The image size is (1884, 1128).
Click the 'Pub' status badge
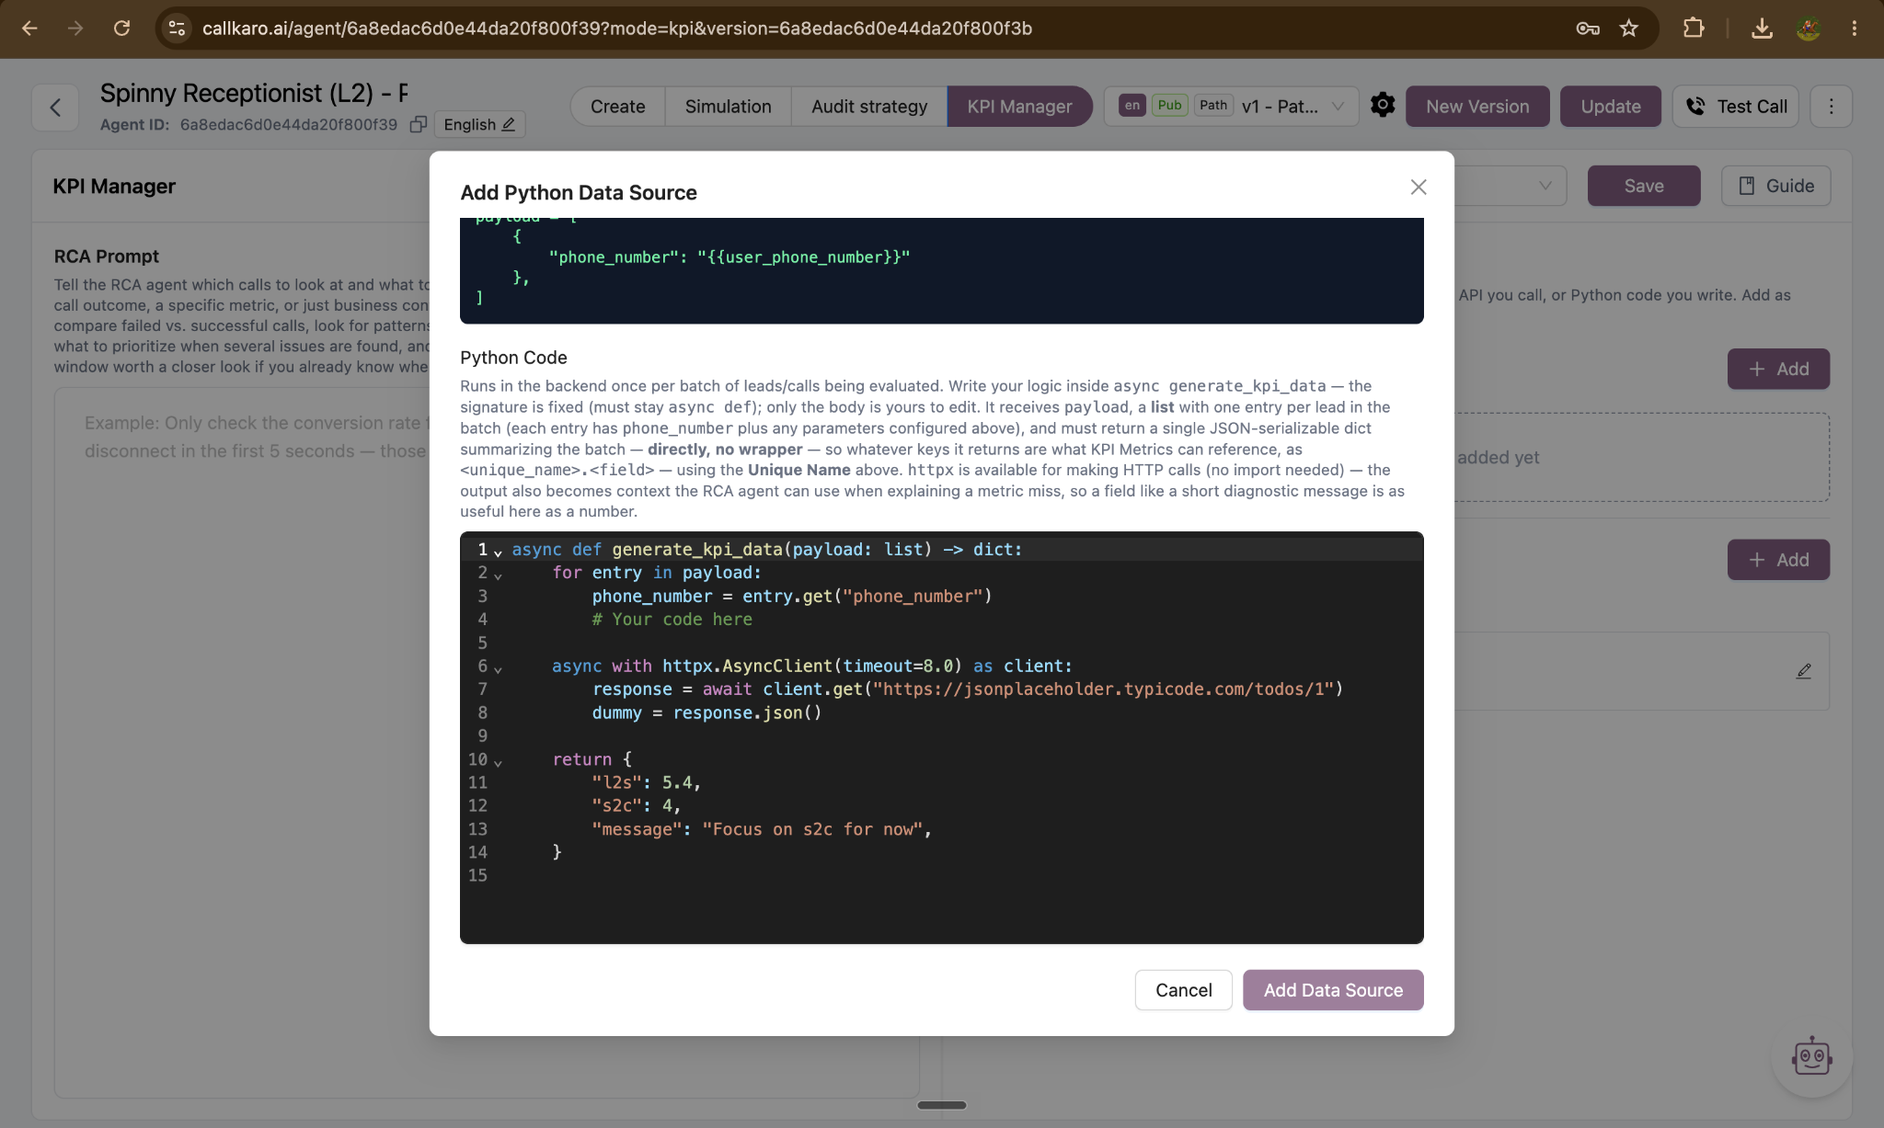click(x=1169, y=105)
